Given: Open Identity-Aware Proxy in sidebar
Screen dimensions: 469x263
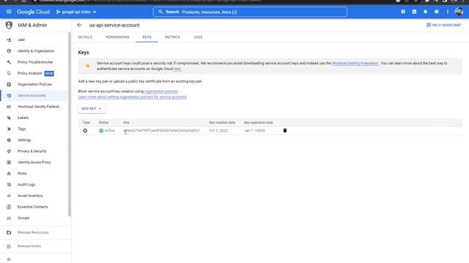Looking at the screenshot, I should coord(34,162).
